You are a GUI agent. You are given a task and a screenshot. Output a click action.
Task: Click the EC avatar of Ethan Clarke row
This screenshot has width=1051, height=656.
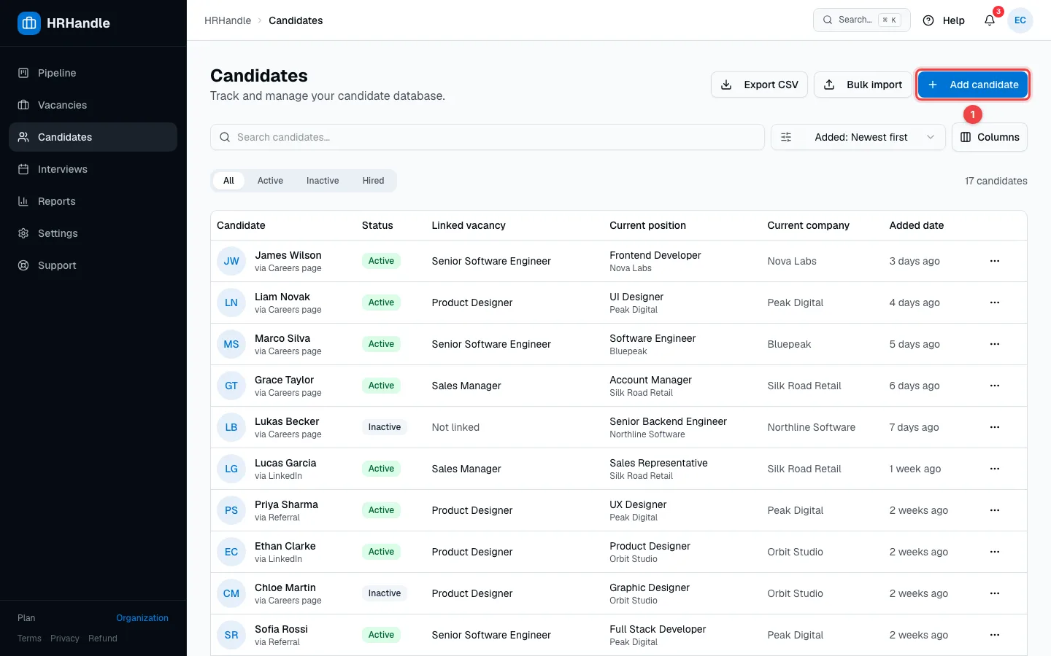[x=231, y=552]
